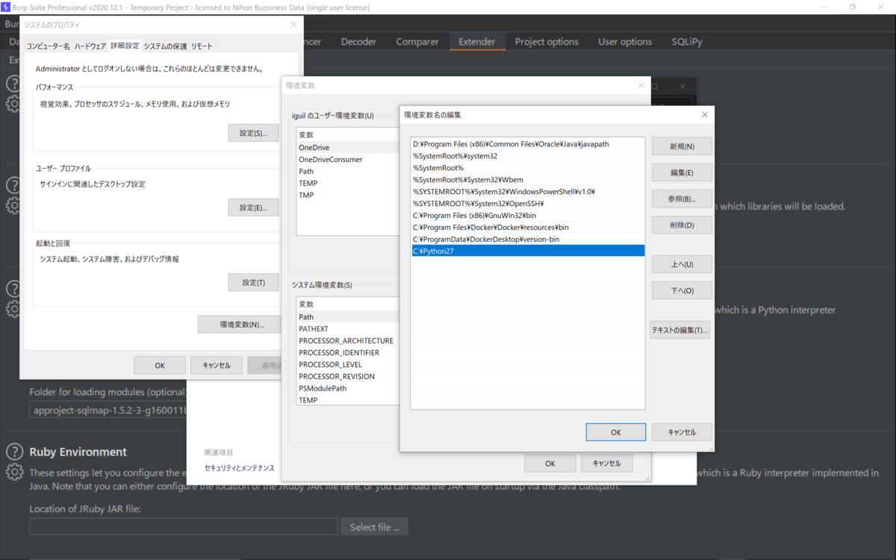Click キャンセル in the 環境変数 dialog
The width and height of the screenshot is (896, 560).
coord(606,463)
